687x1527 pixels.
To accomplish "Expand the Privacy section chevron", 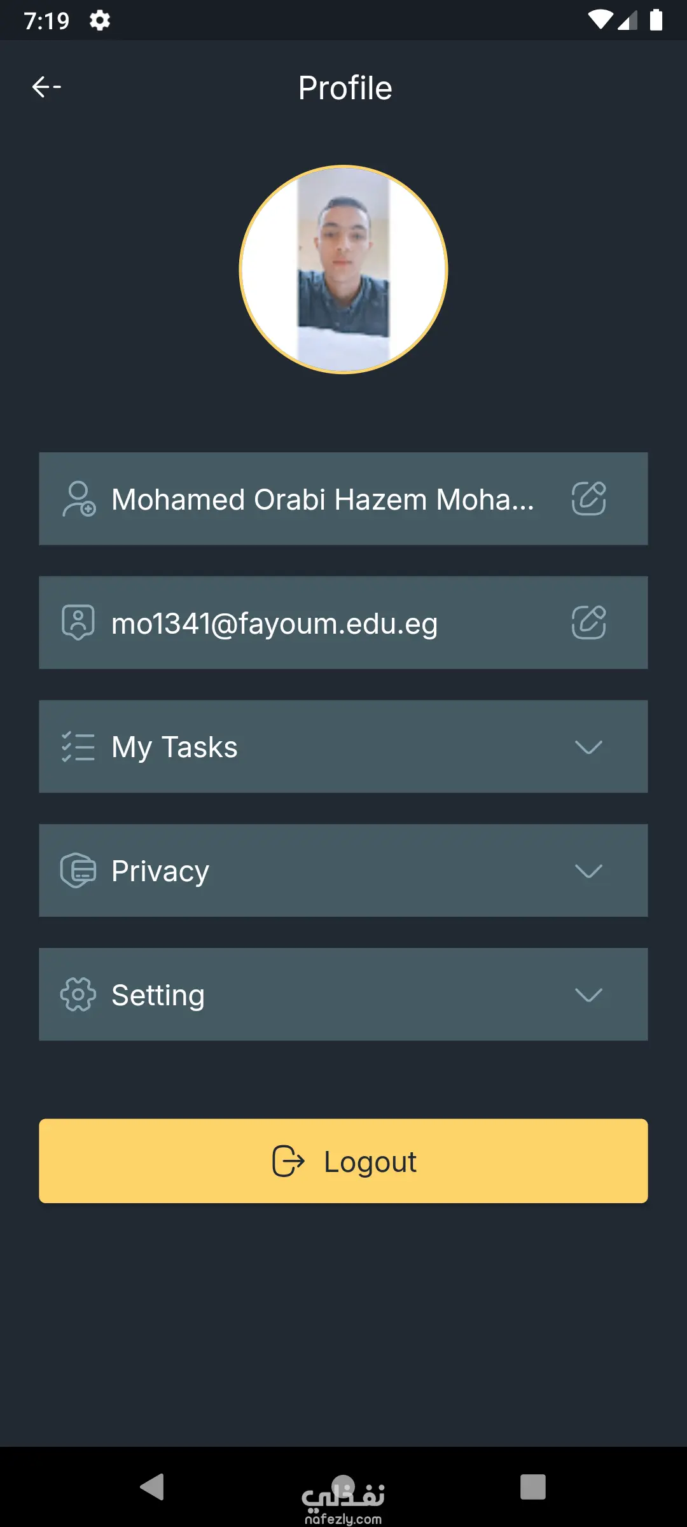I will pyautogui.click(x=588, y=870).
